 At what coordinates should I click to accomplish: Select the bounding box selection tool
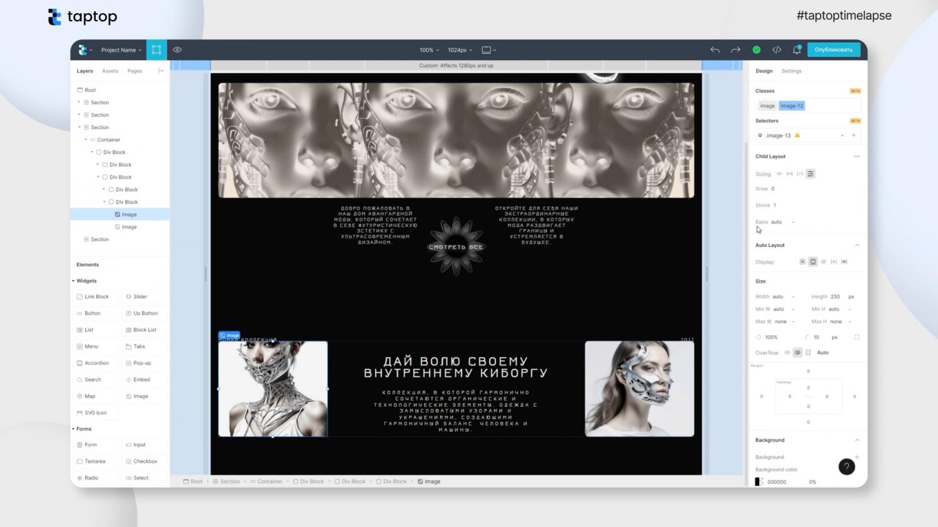tap(156, 50)
